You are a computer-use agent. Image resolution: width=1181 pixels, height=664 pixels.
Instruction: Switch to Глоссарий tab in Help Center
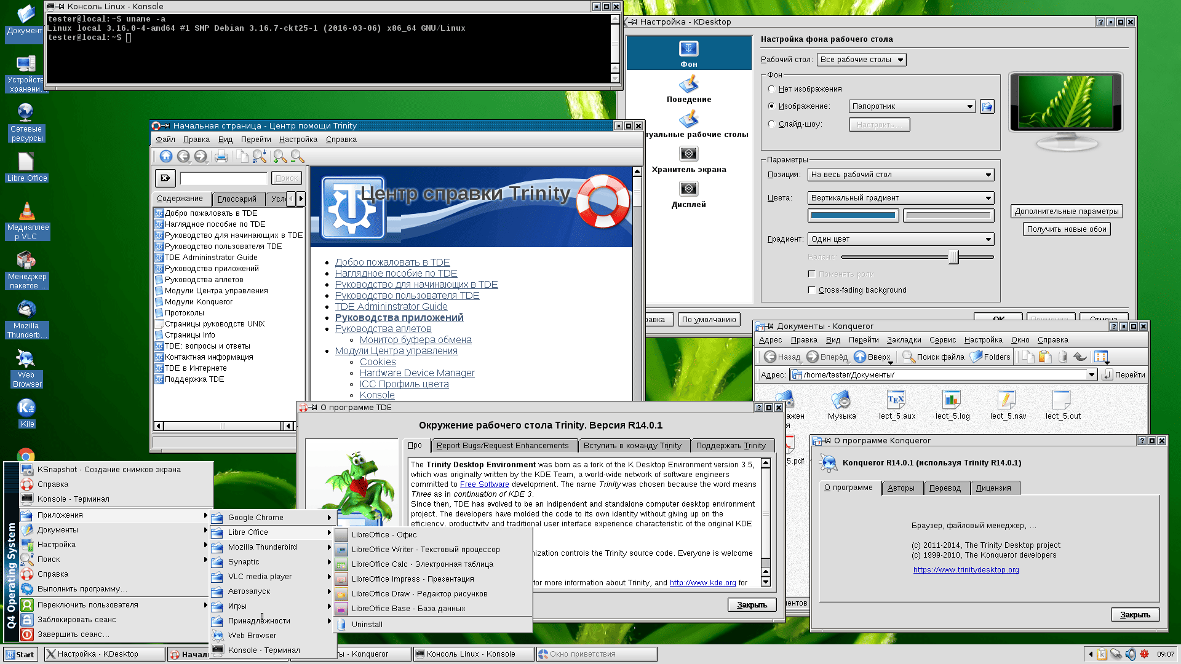click(x=237, y=199)
